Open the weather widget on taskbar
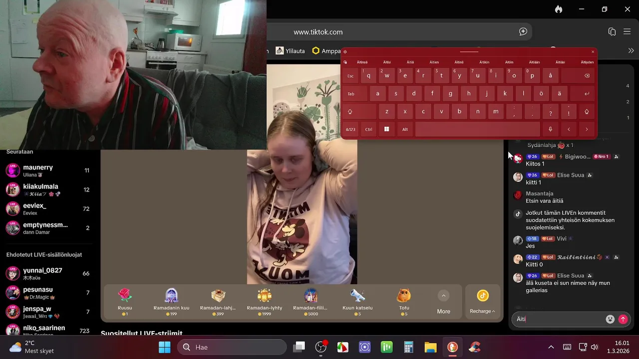This screenshot has width=639, height=359. tap(32, 347)
